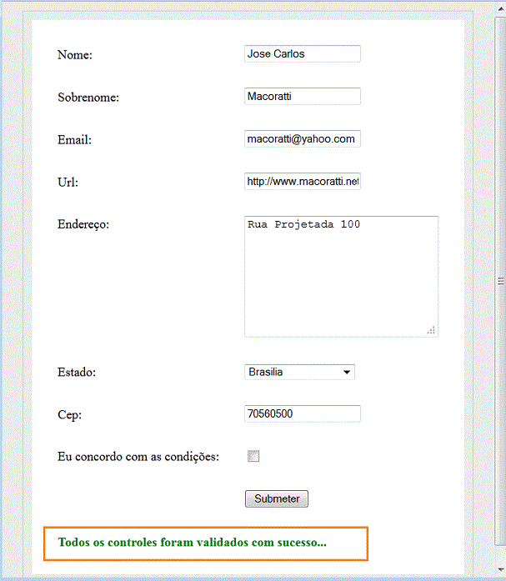The image size is (506, 581).
Task: Grab the Endereço textarea resize handle
Action: click(431, 330)
